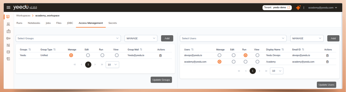Open the Select Users dropdown
The height and width of the screenshot is (92, 346).
(233, 38)
